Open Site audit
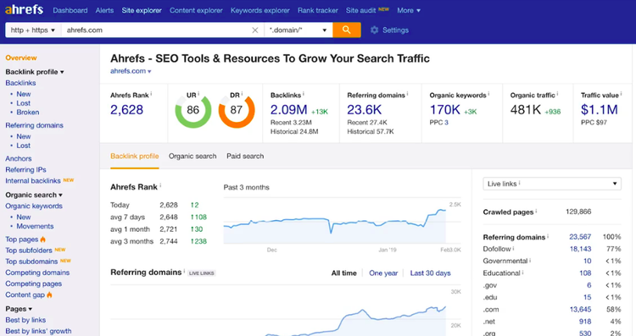Screen dimensions: 636x336 point(360,10)
